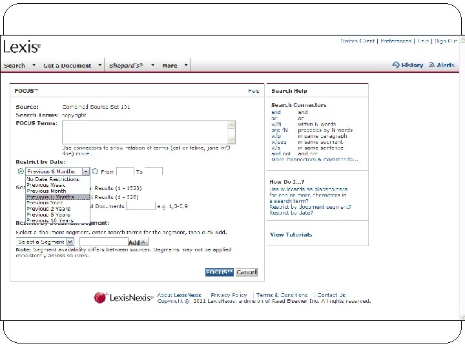Click the 'w/s' connector link
Image resolution: width=465 pixels, height=348 pixels.
[x=276, y=148]
